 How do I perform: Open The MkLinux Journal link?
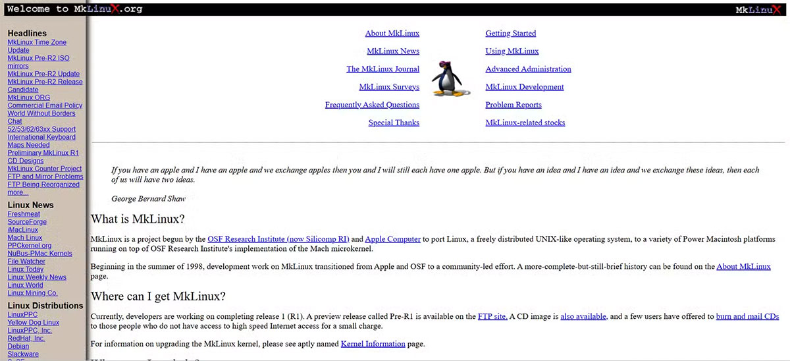click(x=383, y=69)
